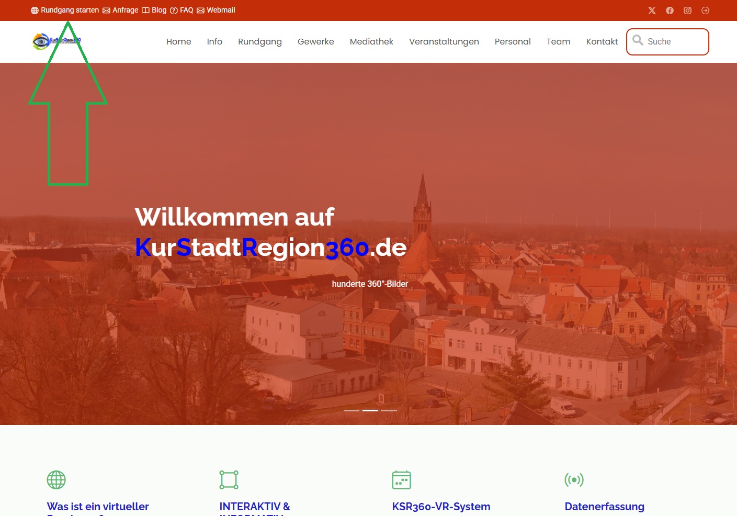Click the green globe icon
Viewport: 737px width, 516px height.
(56, 480)
